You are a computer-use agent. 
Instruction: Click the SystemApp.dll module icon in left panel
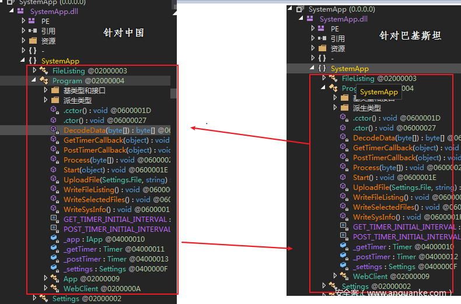[20, 11]
